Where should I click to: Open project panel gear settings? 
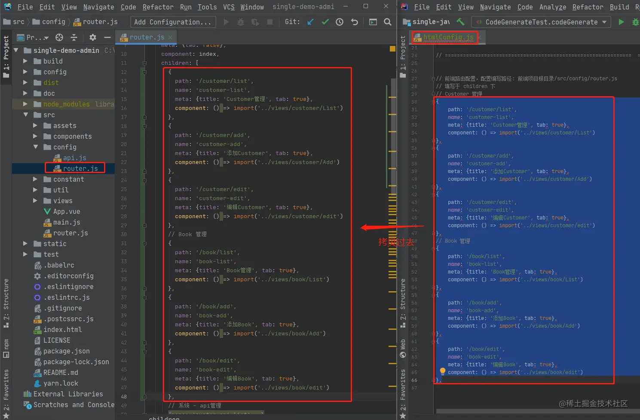click(x=93, y=37)
